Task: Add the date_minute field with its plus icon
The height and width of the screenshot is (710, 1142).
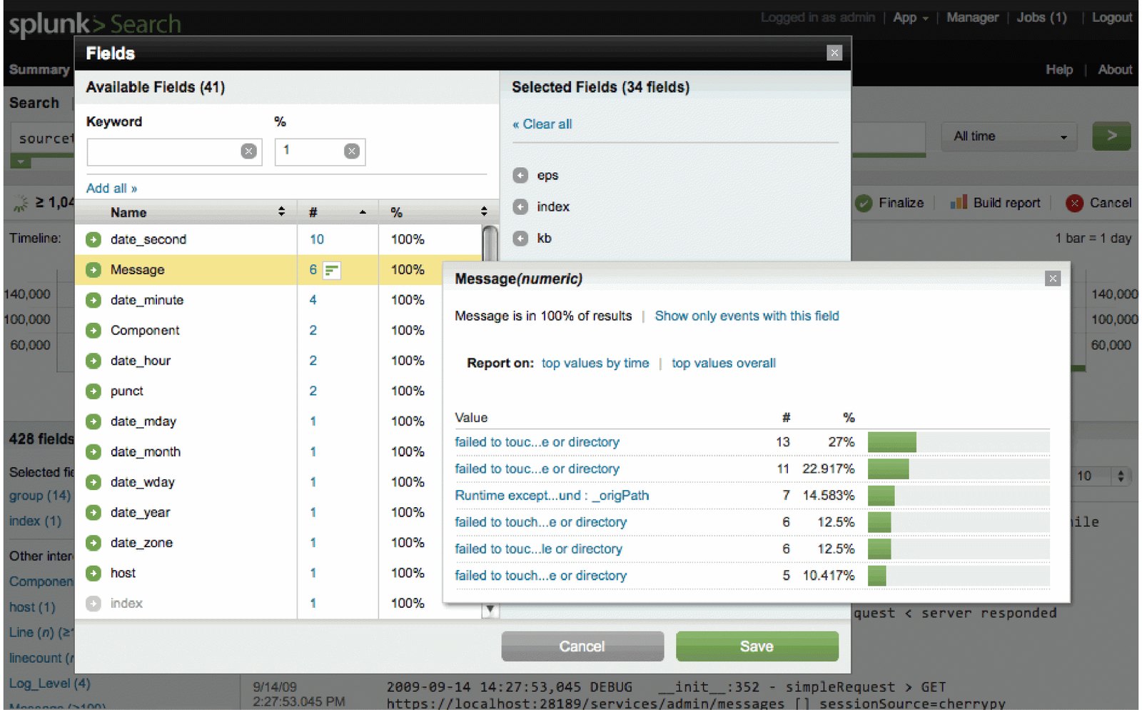Action: tap(94, 300)
